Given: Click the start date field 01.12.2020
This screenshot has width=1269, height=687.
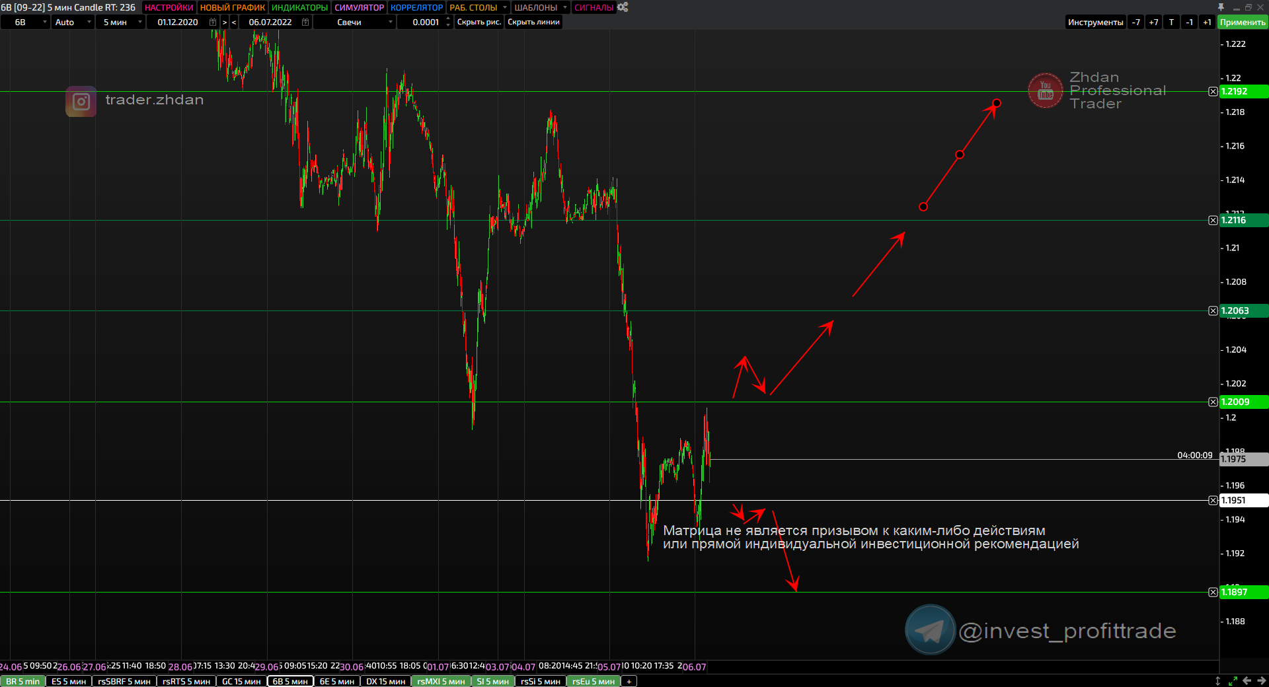Looking at the screenshot, I should (177, 22).
